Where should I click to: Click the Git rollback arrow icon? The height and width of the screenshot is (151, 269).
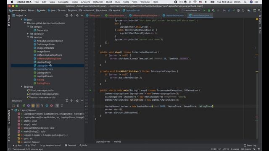point(243,10)
